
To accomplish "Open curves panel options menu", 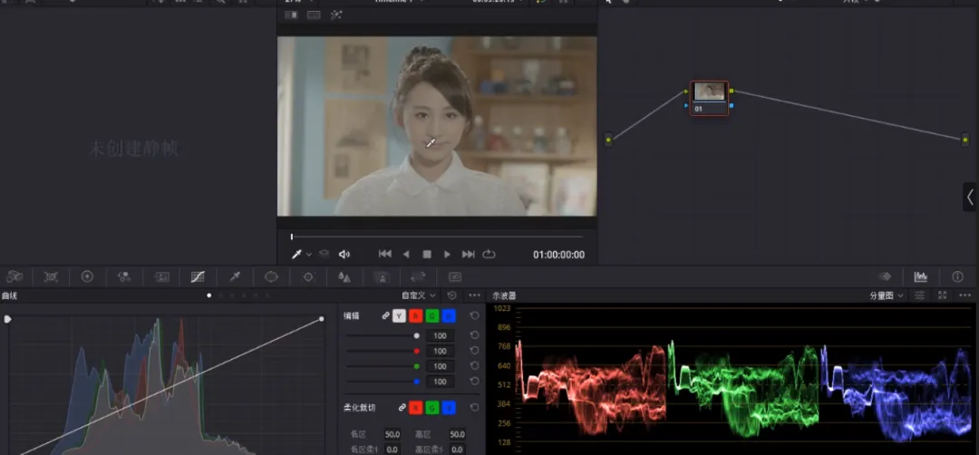I will coord(474,295).
